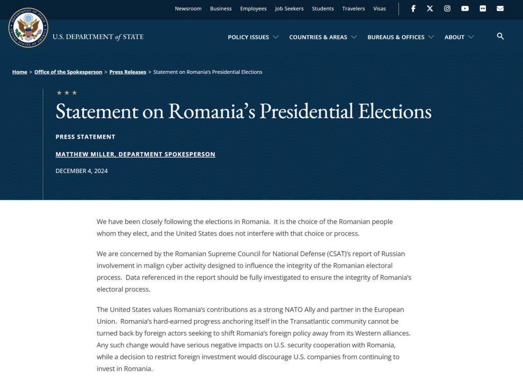The image size is (523, 377).
Task: Follow the Matthew Miller, Department Spokesperson link
Action: [x=135, y=154]
